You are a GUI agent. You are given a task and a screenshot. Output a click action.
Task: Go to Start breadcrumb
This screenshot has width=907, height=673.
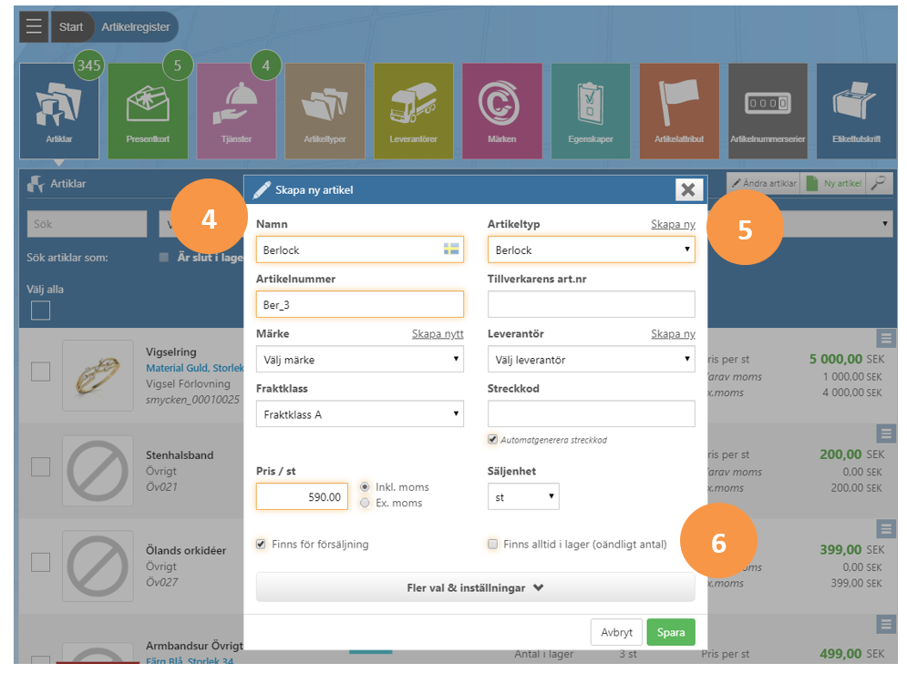71,27
